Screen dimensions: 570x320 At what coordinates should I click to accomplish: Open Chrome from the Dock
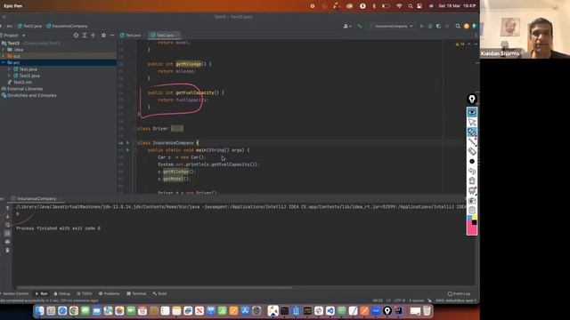click(74, 311)
